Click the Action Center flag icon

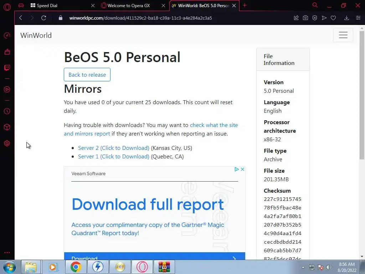coord(320,267)
